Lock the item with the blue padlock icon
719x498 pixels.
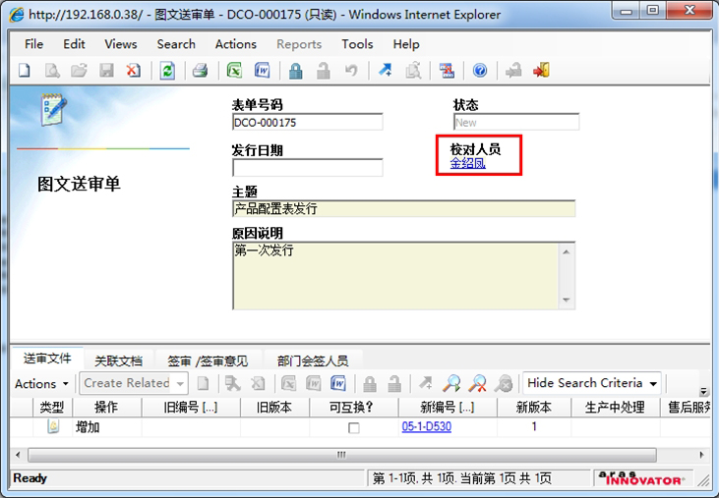[x=296, y=71]
